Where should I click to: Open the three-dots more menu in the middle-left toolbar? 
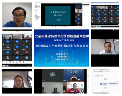pyautogui.click(x=27, y=62)
